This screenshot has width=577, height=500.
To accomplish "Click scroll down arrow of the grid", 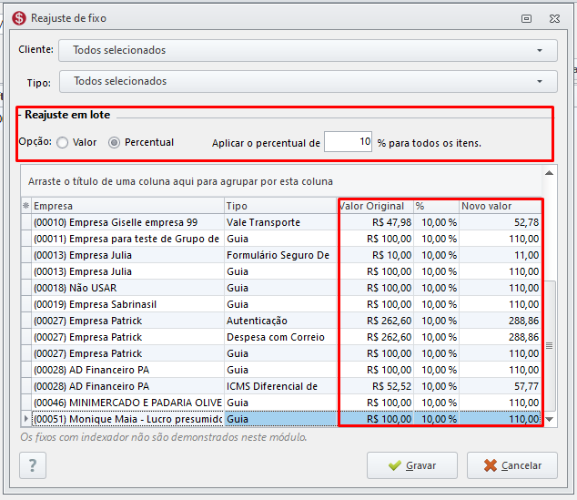I will [549, 419].
